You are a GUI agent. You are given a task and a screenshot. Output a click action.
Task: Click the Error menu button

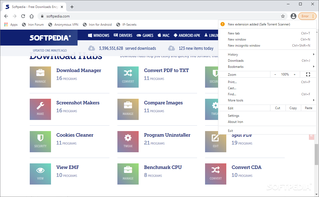click(307, 16)
